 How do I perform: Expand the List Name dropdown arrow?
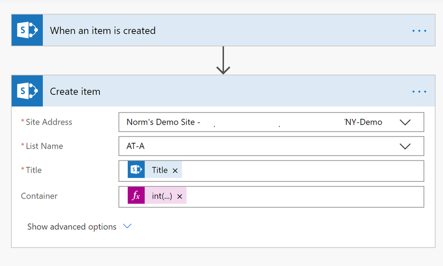point(405,146)
